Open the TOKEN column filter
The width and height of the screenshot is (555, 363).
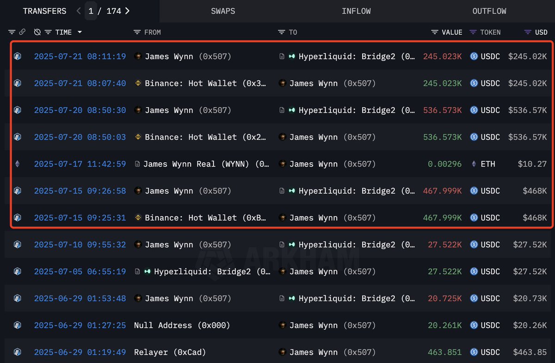pyautogui.click(x=473, y=32)
